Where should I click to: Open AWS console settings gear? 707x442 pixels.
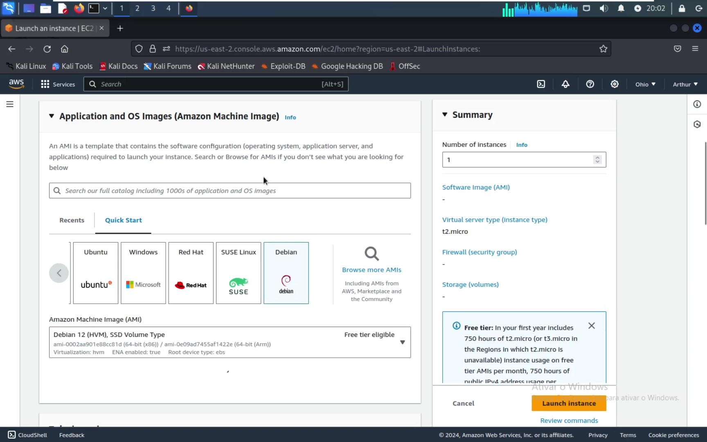(615, 84)
